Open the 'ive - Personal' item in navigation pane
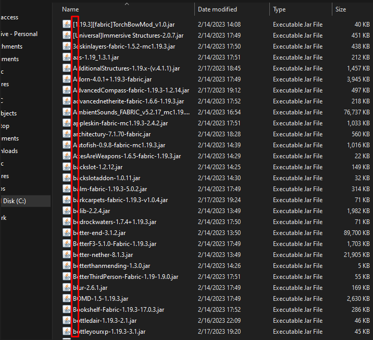This screenshot has height=340, width=373. coord(19,34)
